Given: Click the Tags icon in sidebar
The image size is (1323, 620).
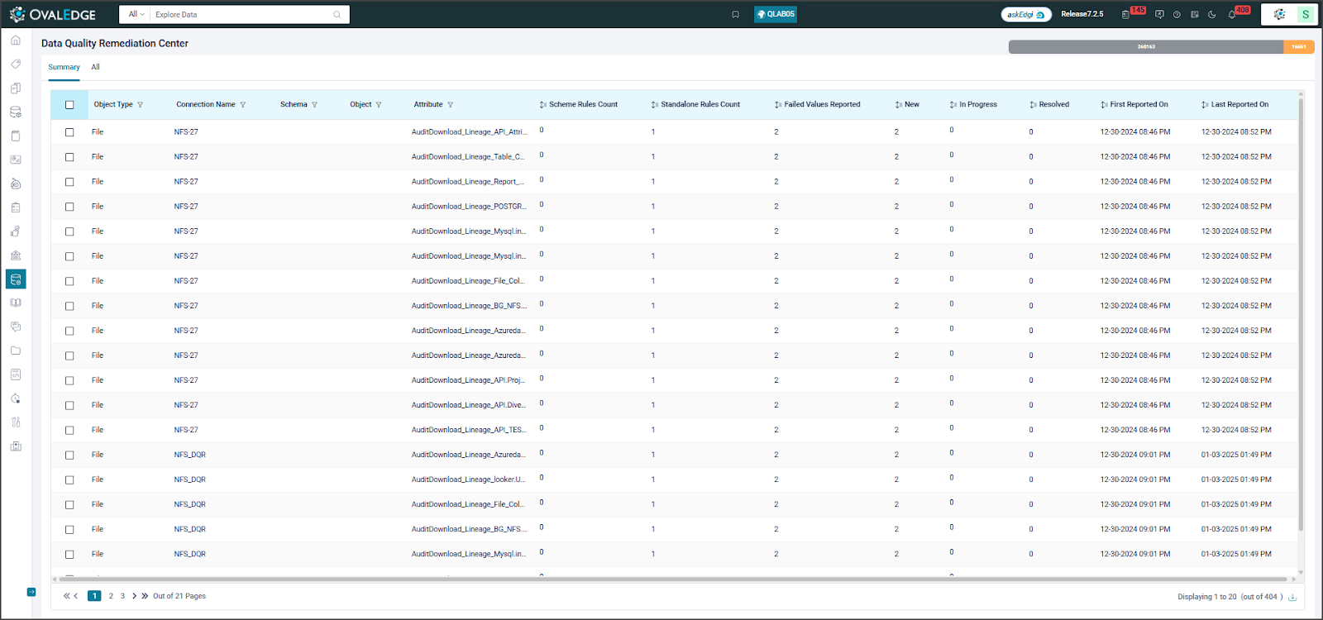Looking at the screenshot, I should point(16,64).
